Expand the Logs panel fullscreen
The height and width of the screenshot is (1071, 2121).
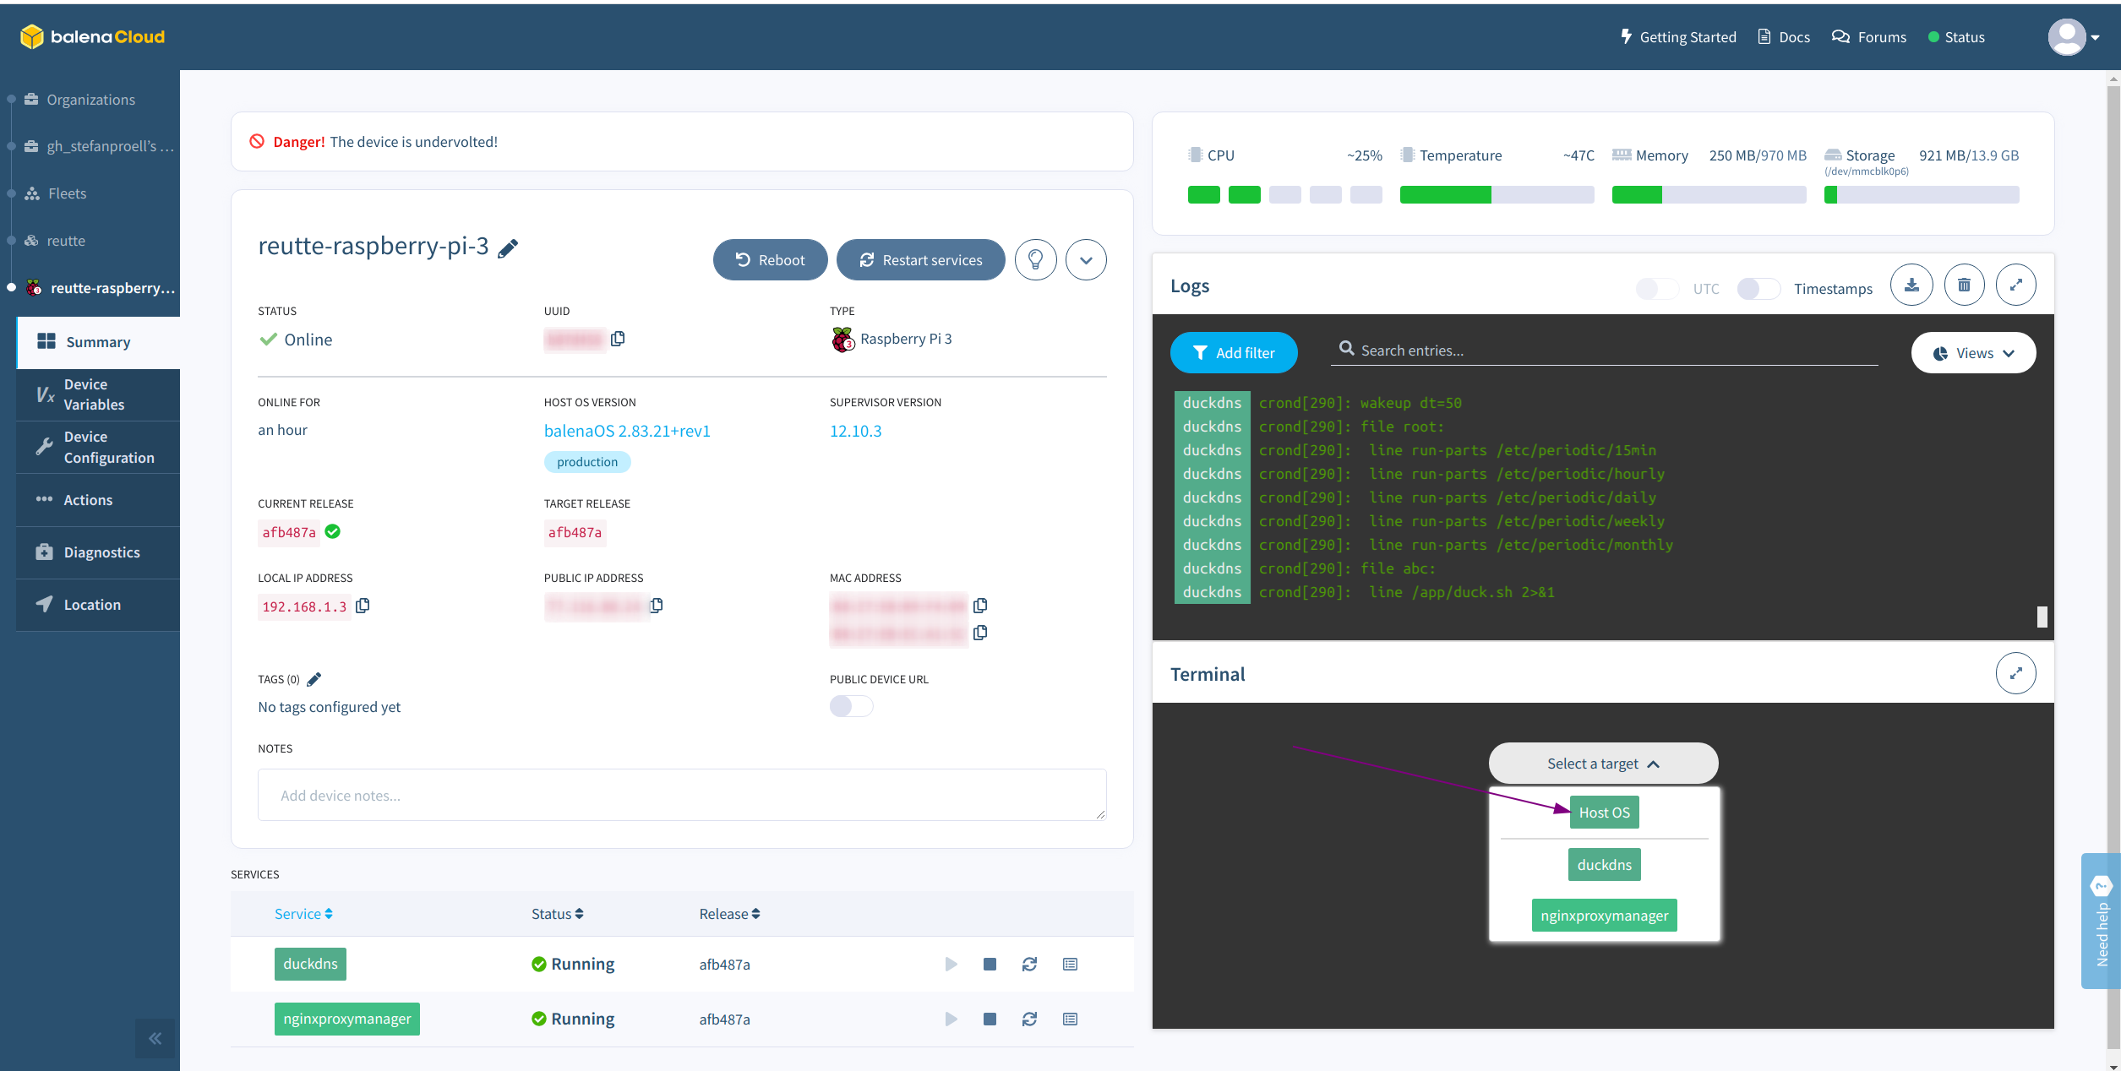coord(2016,285)
